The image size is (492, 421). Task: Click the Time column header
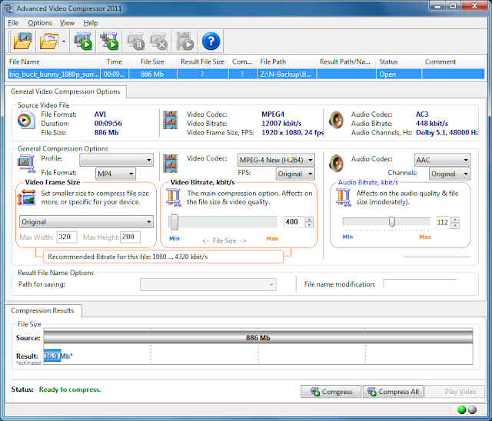[x=115, y=61]
